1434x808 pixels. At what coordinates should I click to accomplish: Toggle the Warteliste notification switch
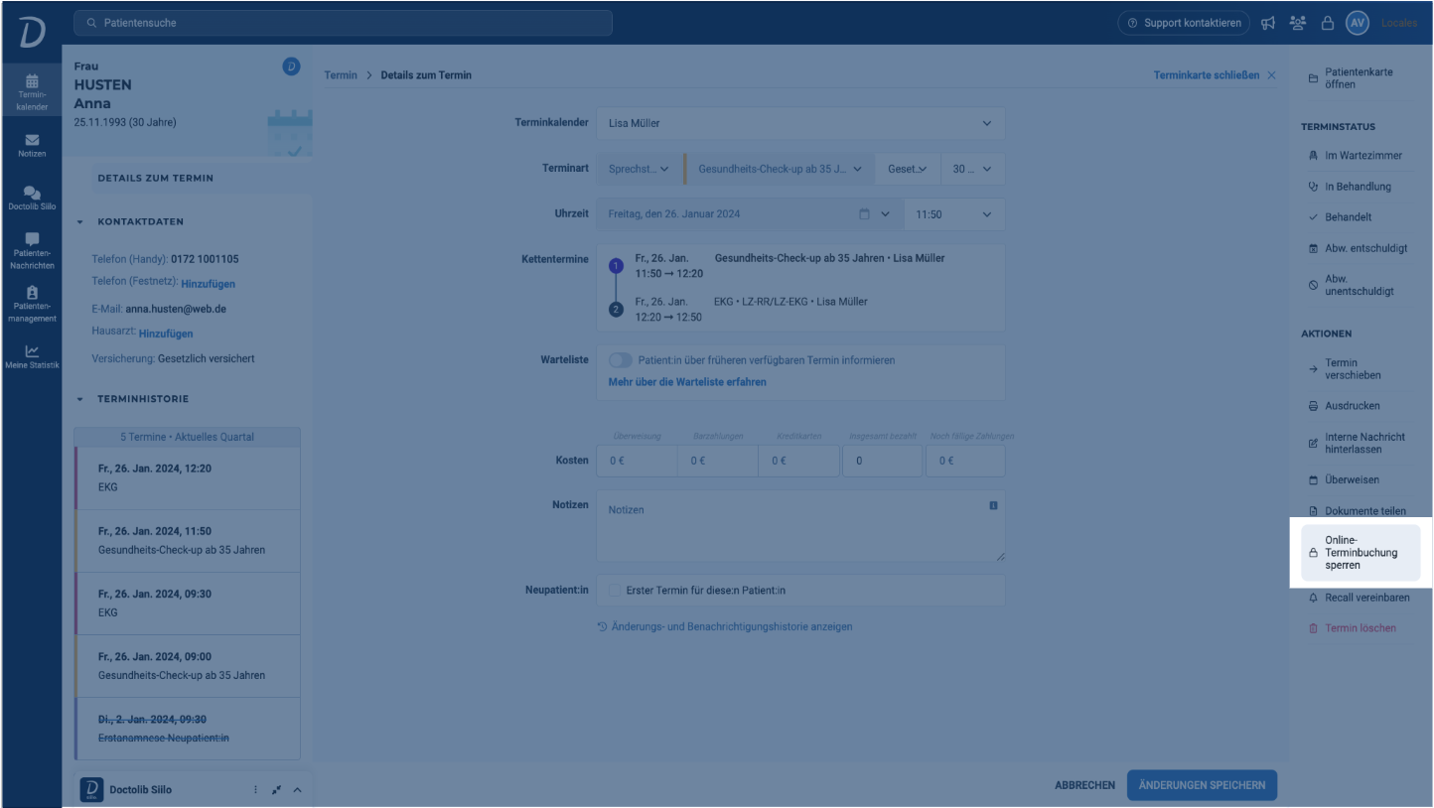(x=620, y=360)
